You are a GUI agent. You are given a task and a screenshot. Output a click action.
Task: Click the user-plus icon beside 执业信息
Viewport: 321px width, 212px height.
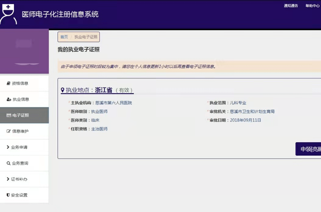point(9,99)
